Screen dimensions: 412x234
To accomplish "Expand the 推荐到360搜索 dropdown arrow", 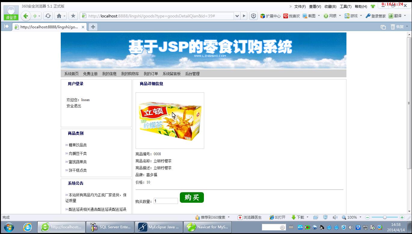I will point(229,217).
